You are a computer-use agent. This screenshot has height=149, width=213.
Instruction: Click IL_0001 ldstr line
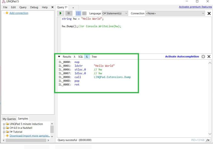(86, 66)
